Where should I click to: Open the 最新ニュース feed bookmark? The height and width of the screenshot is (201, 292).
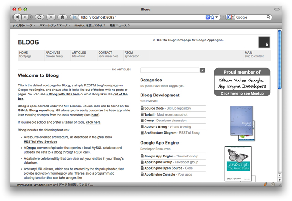(120, 25)
